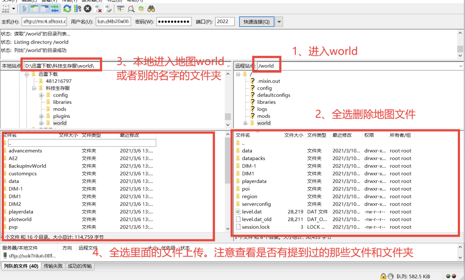Screen dimensions: 465x280
Task: Click the remote poi folder icon
Action: pyautogui.click(x=238, y=189)
